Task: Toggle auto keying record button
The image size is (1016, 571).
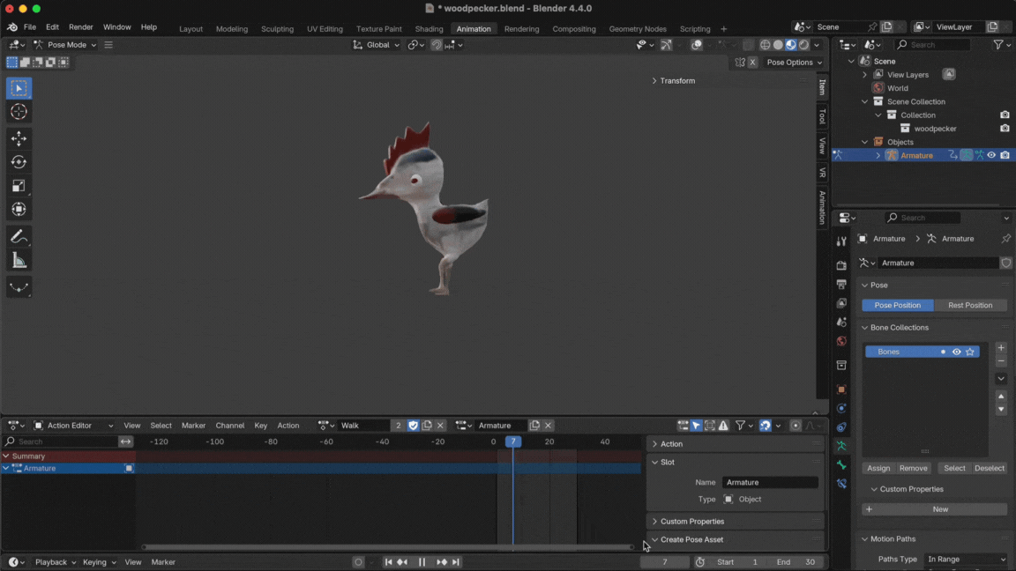Action: [x=358, y=562]
